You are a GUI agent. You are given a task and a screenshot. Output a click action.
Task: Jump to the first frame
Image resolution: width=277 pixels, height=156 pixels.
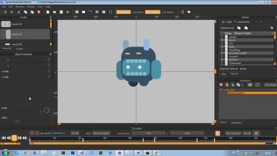pos(3,138)
